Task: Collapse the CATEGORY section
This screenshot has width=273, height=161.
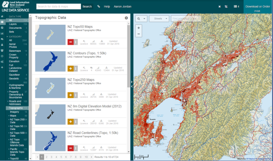Action: [7, 37]
